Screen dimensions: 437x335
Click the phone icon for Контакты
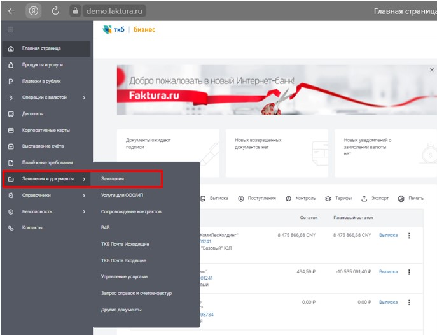(11, 228)
